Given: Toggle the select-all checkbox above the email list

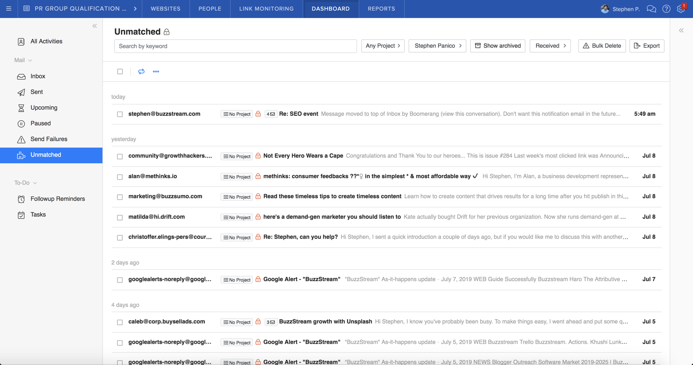Looking at the screenshot, I should 120,72.
